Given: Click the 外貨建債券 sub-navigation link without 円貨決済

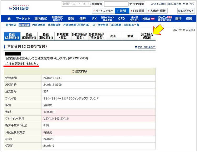Looking at the screenshot, I should (x=54, y=25).
